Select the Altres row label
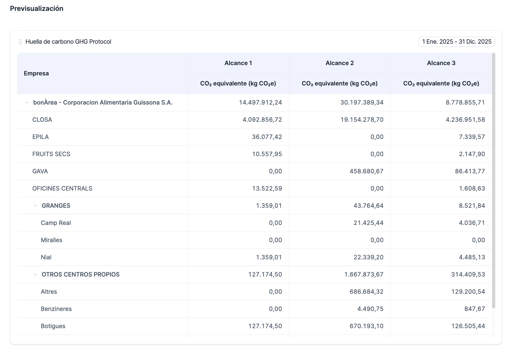This screenshot has height=353, width=513. tap(49, 292)
